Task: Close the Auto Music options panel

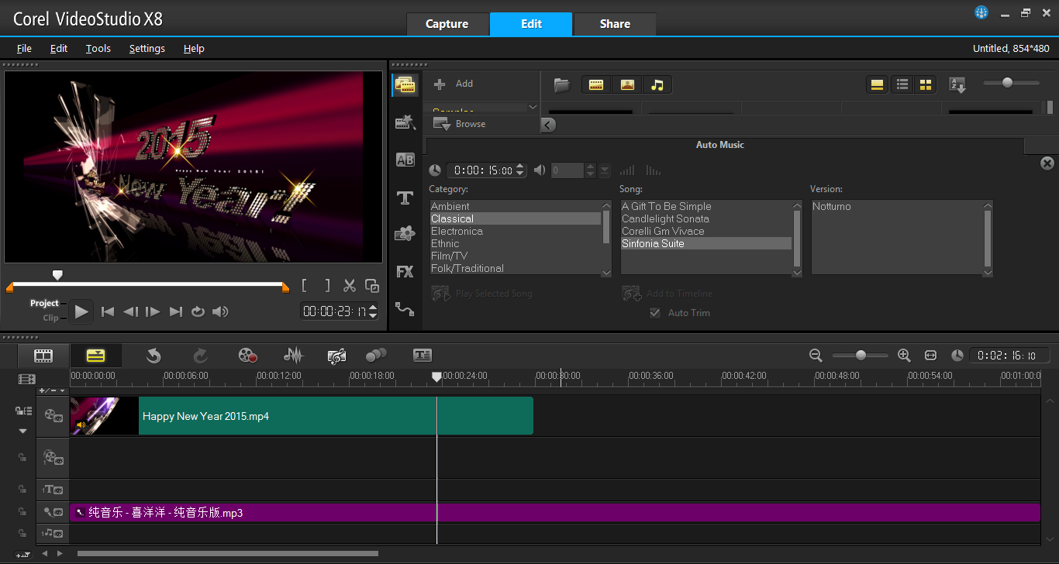Action: click(1047, 163)
